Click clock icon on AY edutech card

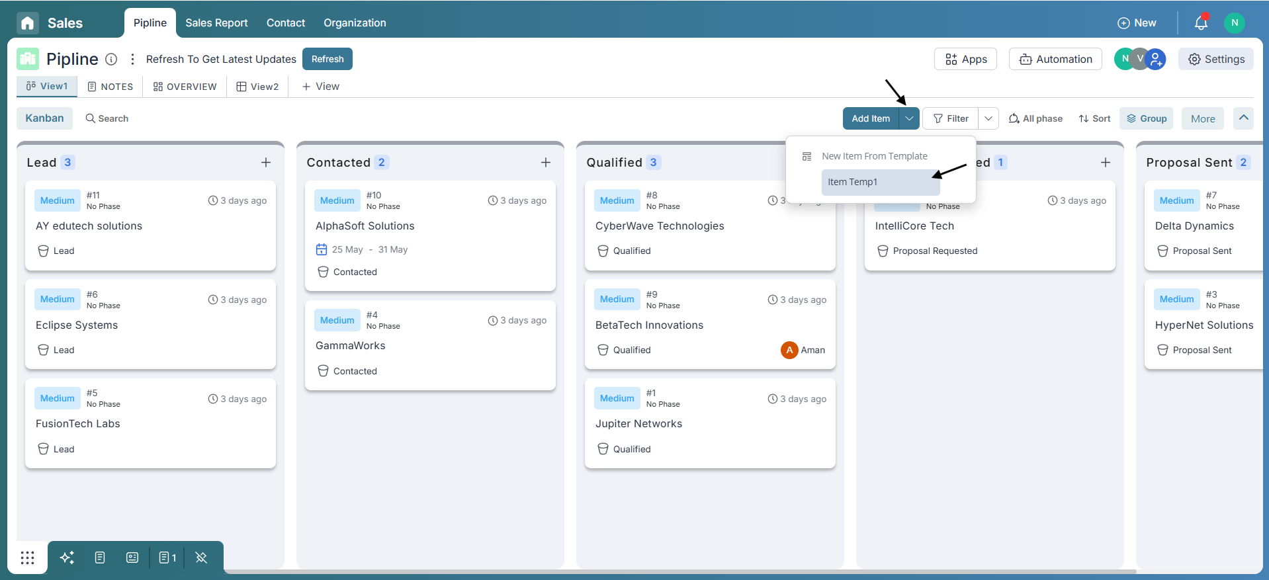point(213,200)
